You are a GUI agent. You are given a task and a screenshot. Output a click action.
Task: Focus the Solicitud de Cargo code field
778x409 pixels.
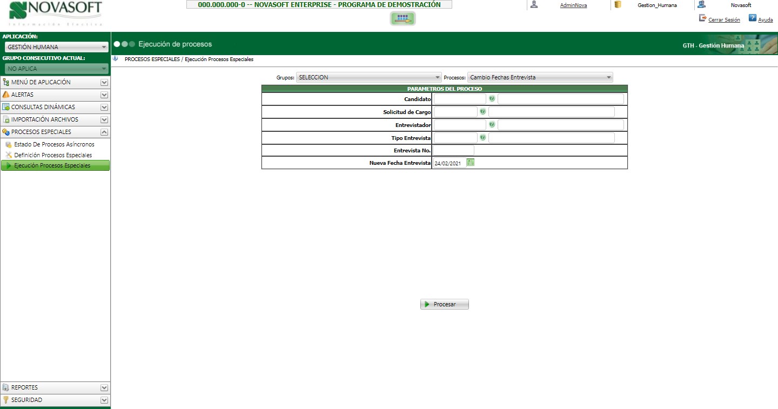[x=455, y=112]
